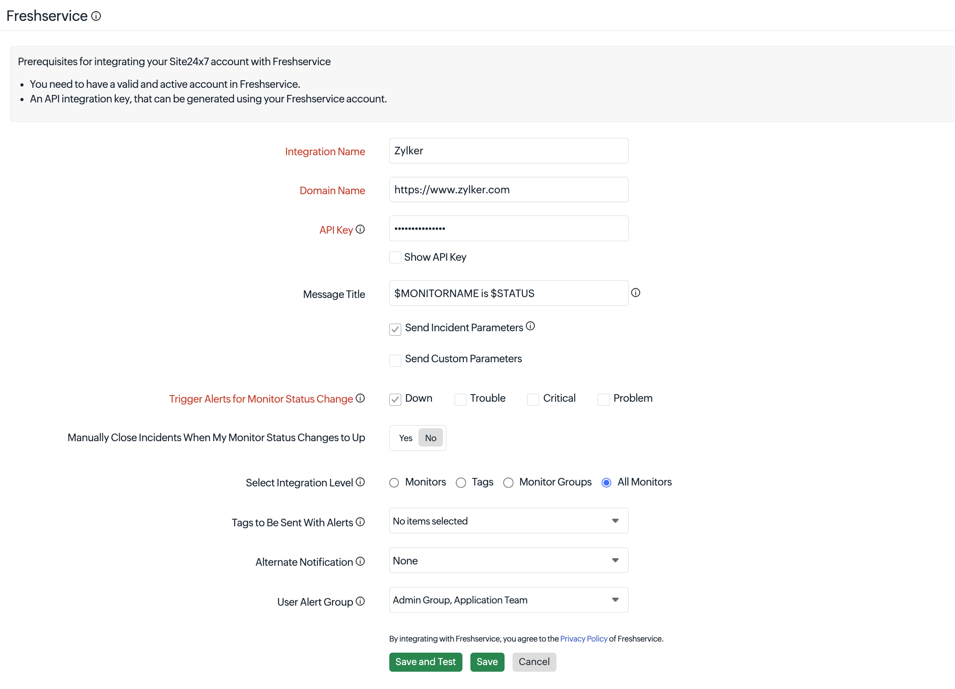Click the Message Title input field
The width and height of the screenshot is (955, 689).
509,293
